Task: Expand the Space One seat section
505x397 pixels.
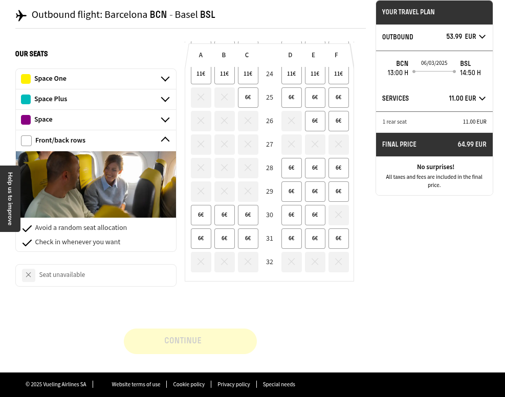Action: (96, 79)
